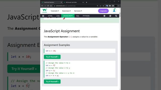Go to the CSS tutorial
Image resolution: width=161 pixels, height=90 pixels.
[x=58, y=16]
